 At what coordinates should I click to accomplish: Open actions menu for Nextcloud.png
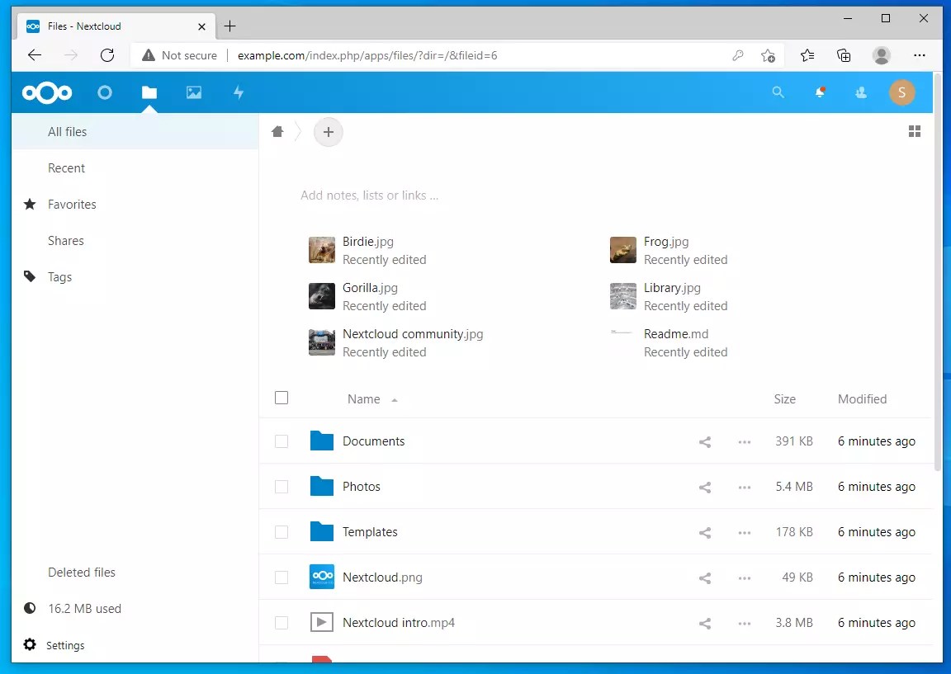tap(745, 578)
